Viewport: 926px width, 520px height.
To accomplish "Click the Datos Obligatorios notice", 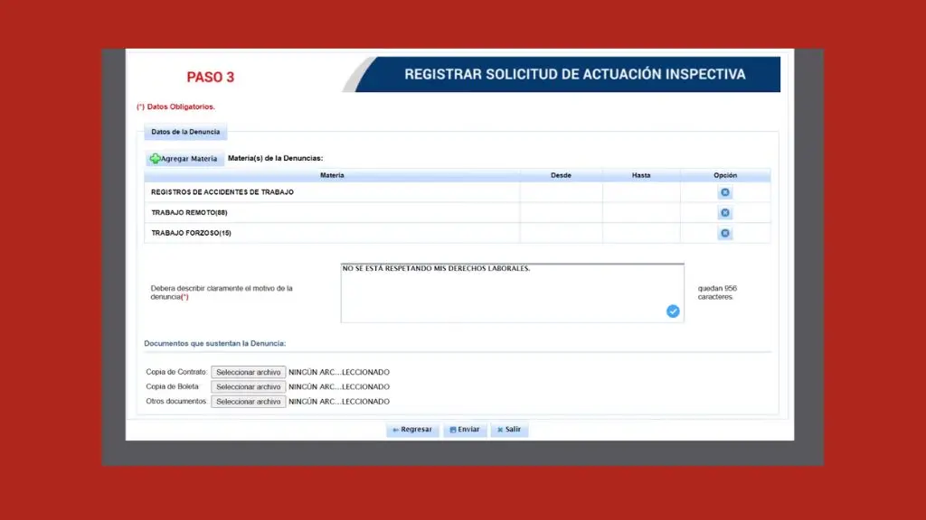I will pos(175,107).
